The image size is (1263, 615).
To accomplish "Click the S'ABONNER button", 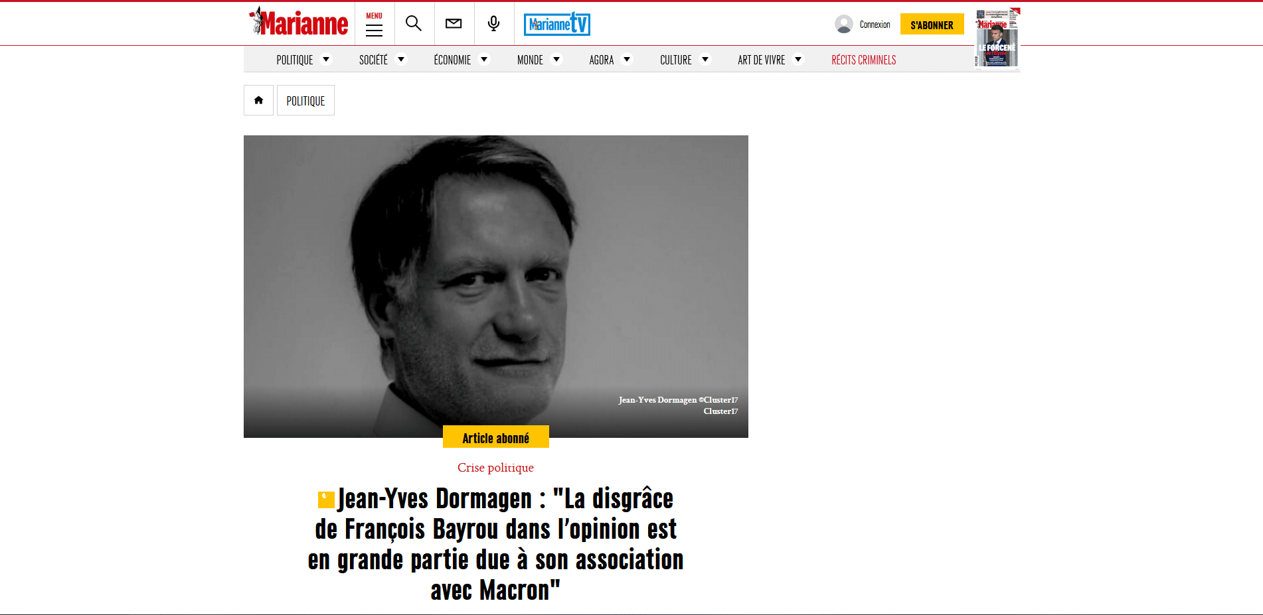I will coord(932,25).
